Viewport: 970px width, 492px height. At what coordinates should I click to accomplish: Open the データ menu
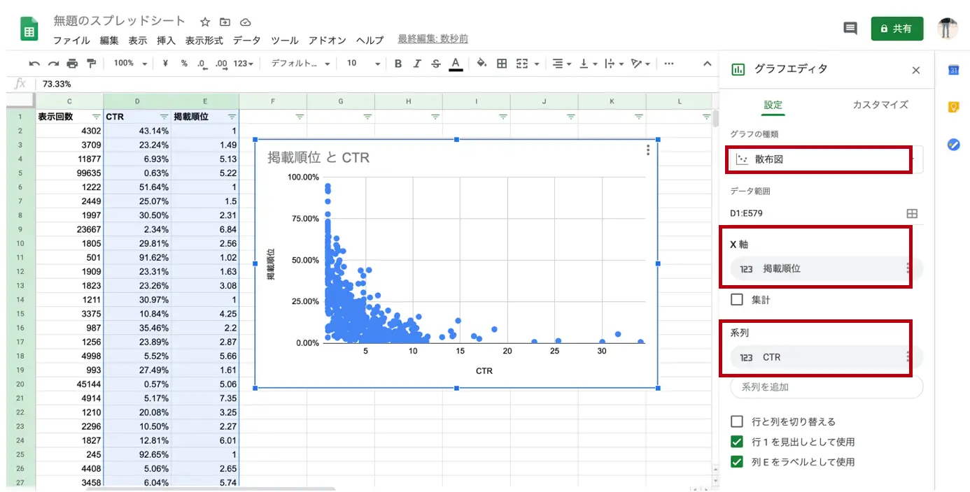(x=246, y=41)
